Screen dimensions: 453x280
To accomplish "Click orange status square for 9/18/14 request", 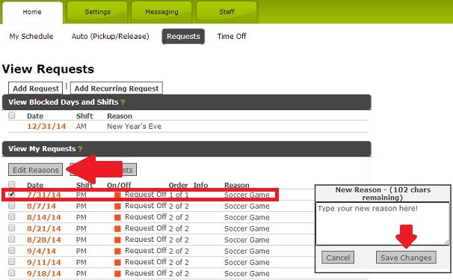I will click(117, 274).
